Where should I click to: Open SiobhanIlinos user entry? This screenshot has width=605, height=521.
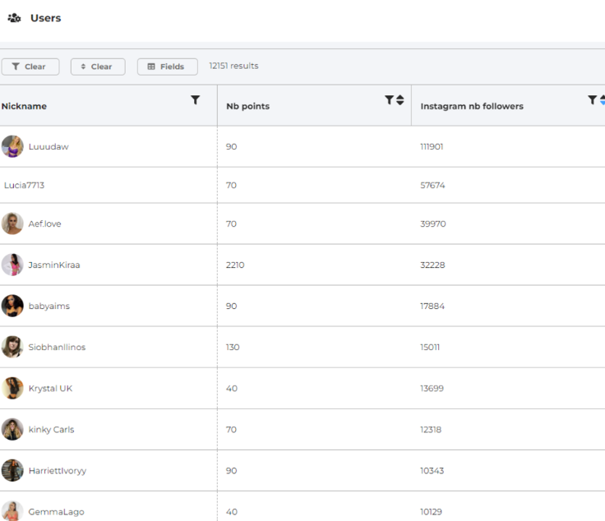click(57, 347)
